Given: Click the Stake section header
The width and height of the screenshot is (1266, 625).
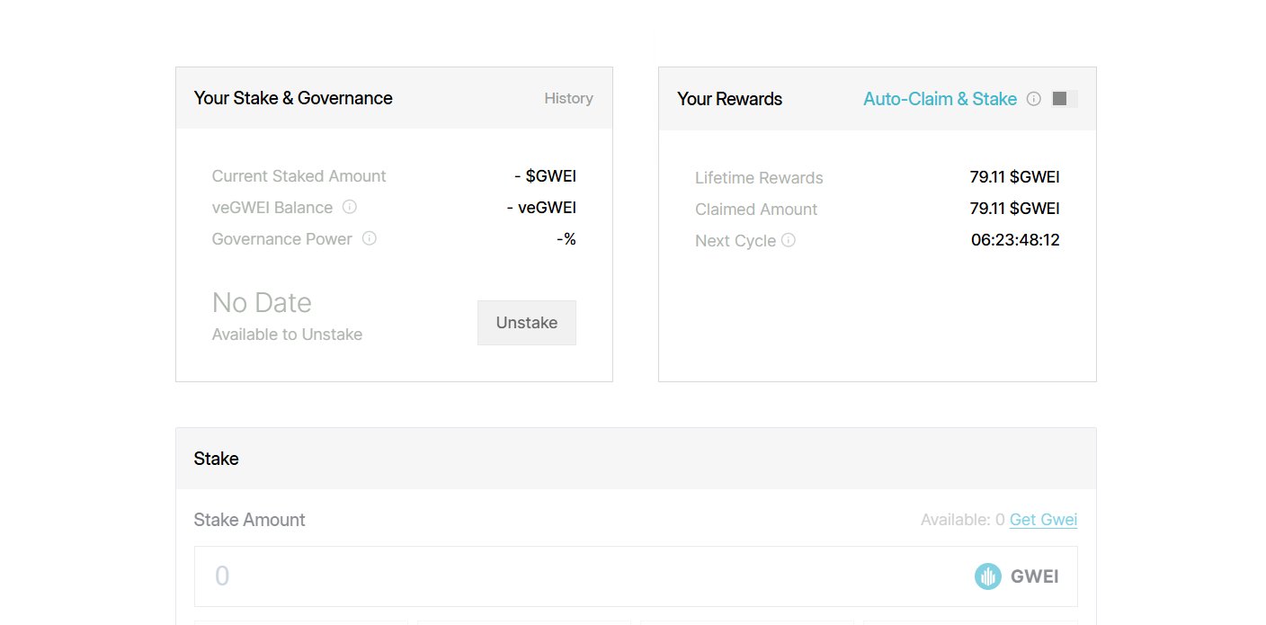Looking at the screenshot, I should coord(217,459).
